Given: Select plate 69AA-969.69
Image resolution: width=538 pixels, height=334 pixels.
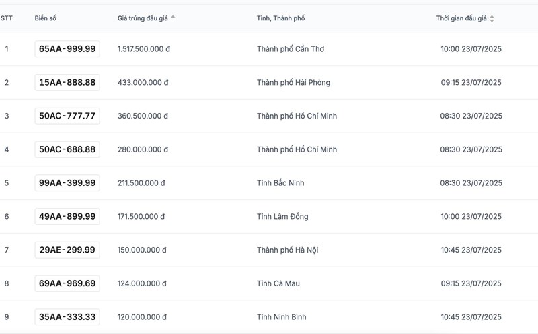Looking at the screenshot, I should coord(67,283).
